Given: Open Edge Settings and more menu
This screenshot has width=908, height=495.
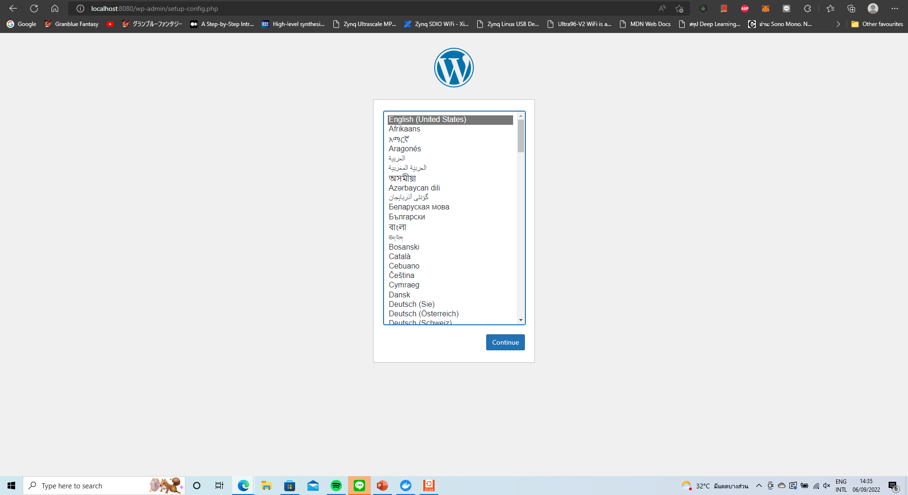Looking at the screenshot, I should (x=894, y=9).
